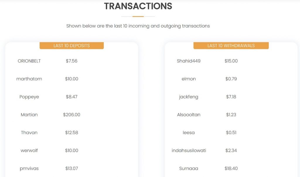
Task: Click the TRANSACTIONS page heading
Action: pos(138,6)
